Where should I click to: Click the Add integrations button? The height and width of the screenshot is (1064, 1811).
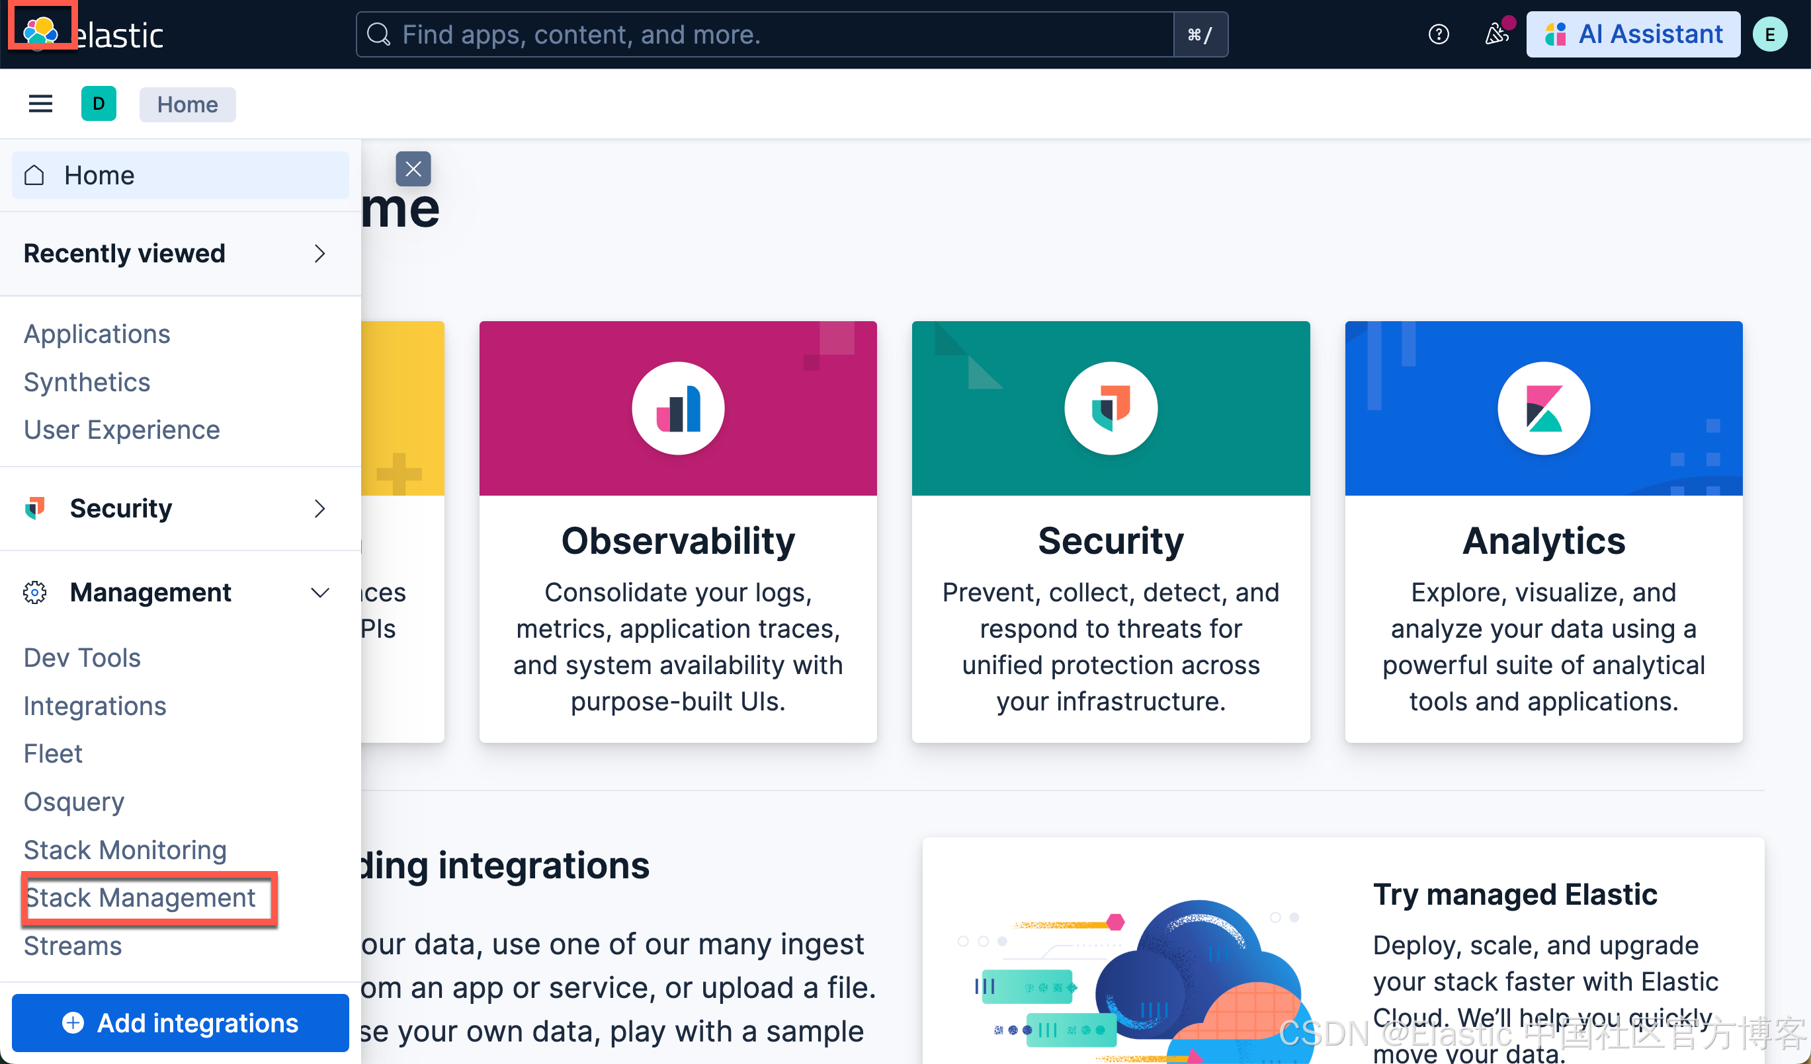point(181,1022)
